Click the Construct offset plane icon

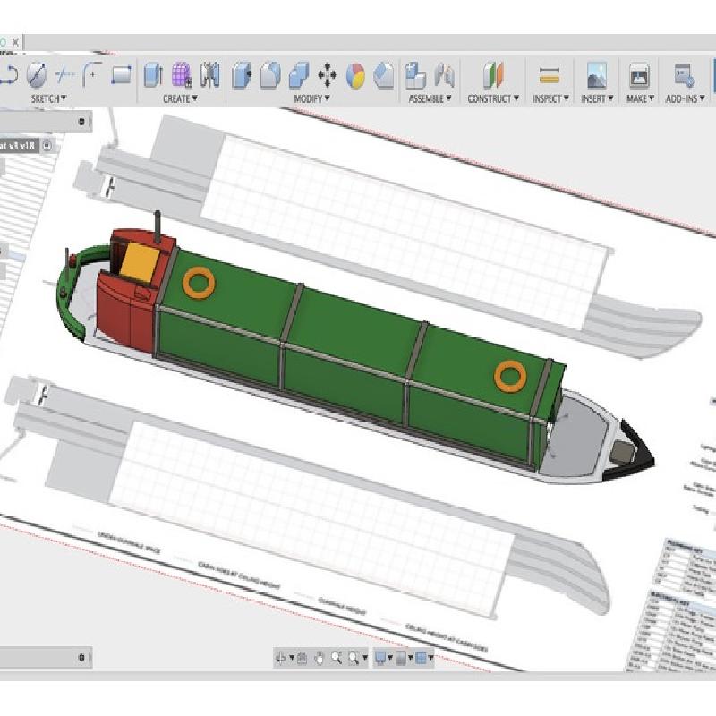(493, 75)
